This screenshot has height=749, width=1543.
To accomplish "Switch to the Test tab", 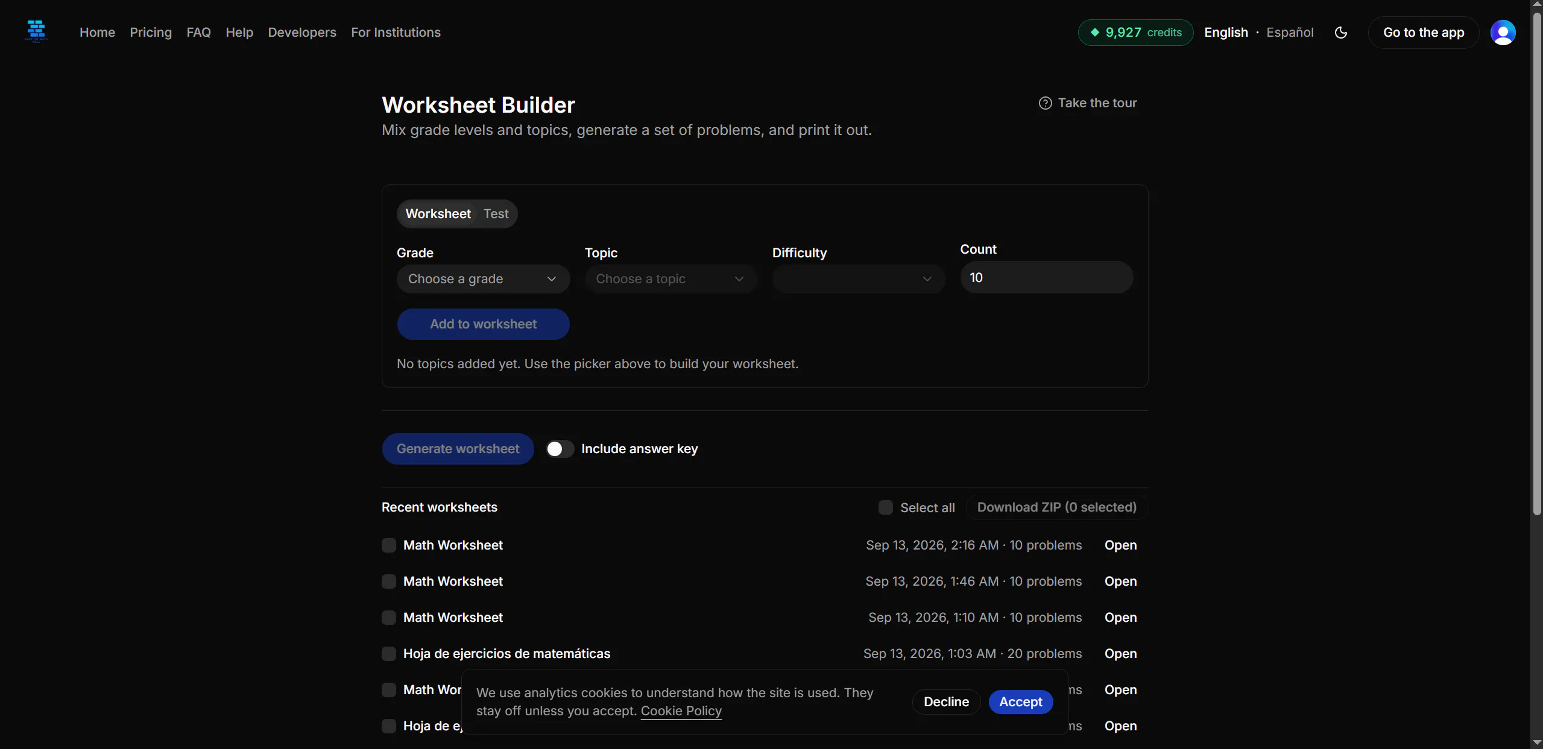I will click(x=496, y=214).
